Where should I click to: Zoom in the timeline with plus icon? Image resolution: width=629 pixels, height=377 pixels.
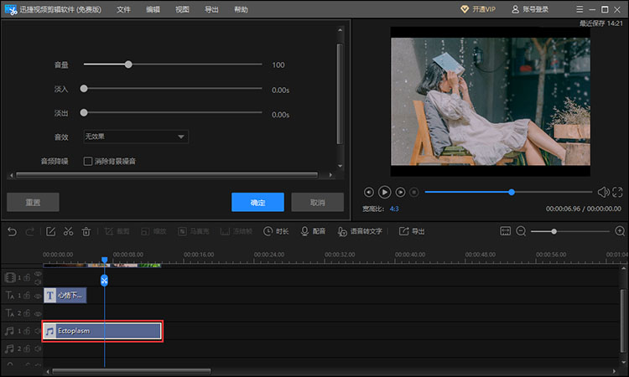tap(620, 231)
